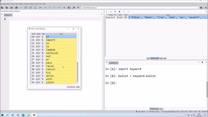Open the editor pane options menu
This screenshot has height=117, width=208.
click(102, 14)
